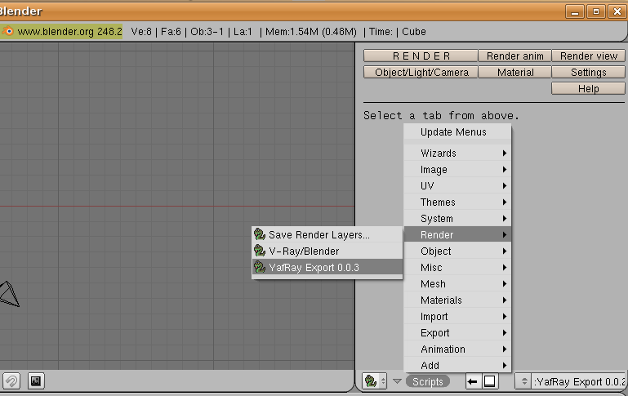628x396 pixels.
Task: Close the Blender window
Action: tap(617, 11)
